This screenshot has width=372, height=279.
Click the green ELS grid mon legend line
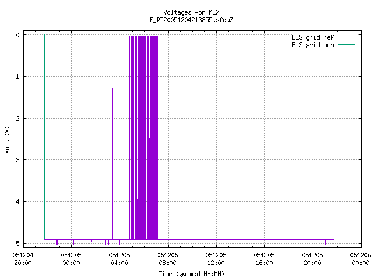[x=346, y=45]
